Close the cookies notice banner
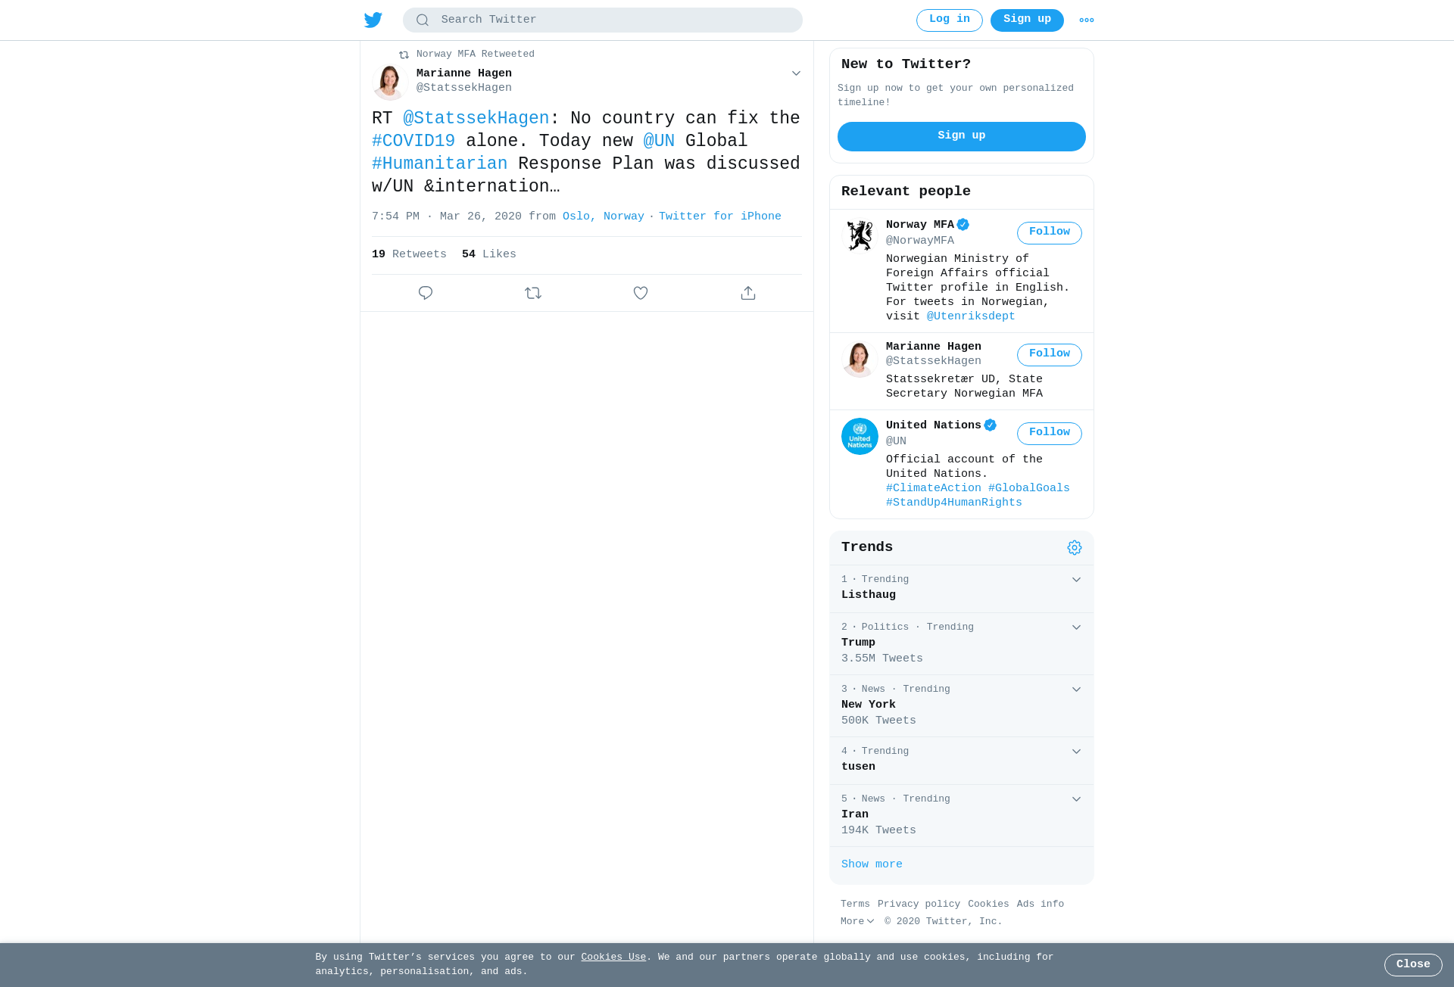Image resolution: width=1454 pixels, height=987 pixels. pyautogui.click(x=1413, y=964)
